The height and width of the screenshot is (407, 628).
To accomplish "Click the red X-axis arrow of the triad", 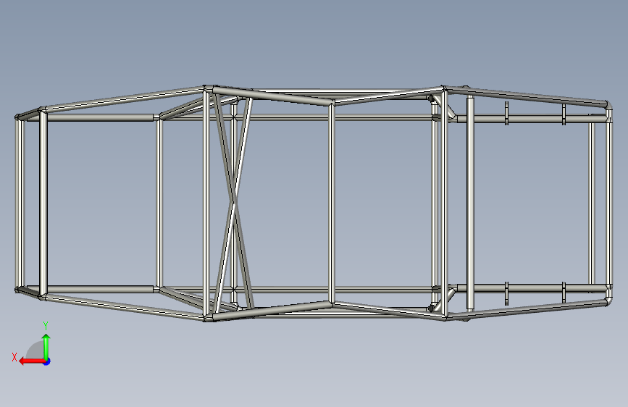I will click(x=32, y=361).
